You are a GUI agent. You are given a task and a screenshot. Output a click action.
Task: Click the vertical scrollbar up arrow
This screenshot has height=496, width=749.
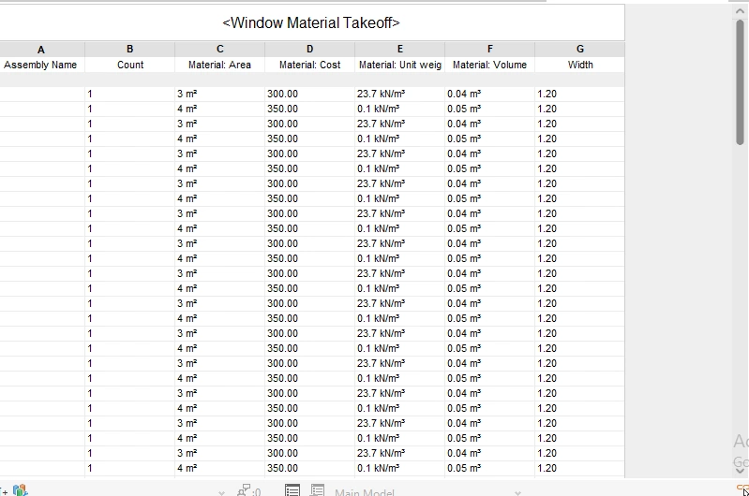point(740,10)
